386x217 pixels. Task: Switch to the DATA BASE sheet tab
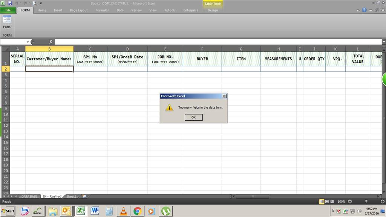pos(29,196)
